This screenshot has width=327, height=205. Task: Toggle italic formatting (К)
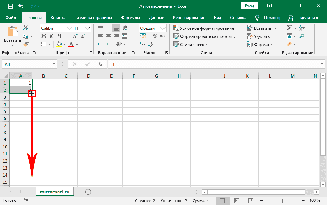[52, 36]
